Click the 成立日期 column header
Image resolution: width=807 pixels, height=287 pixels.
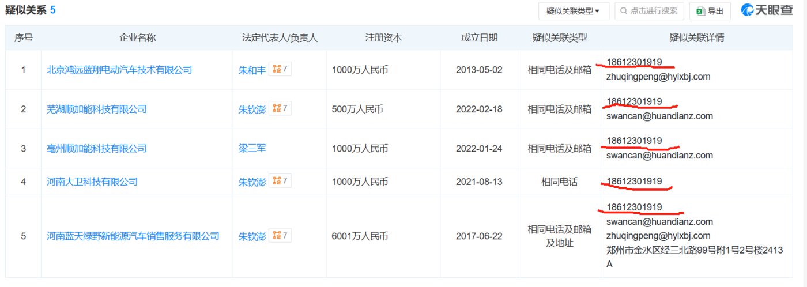479,38
